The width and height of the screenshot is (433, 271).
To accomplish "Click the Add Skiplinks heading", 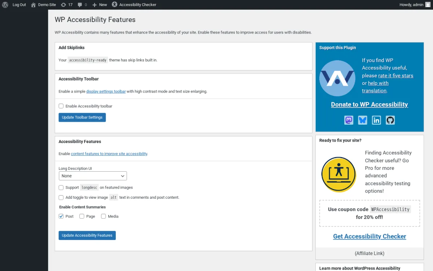I will coord(71,48).
